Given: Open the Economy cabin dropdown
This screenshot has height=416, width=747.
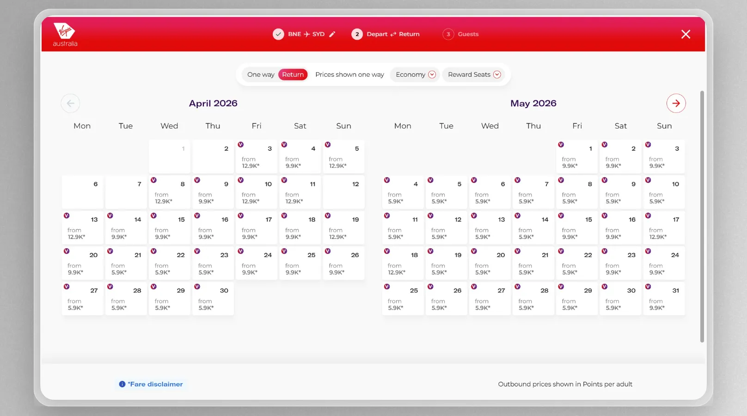Looking at the screenshot, I should pyautogui.click(x=416, y=74).
